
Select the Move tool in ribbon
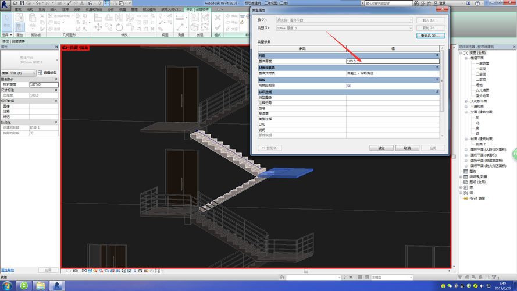coord(98,27)
